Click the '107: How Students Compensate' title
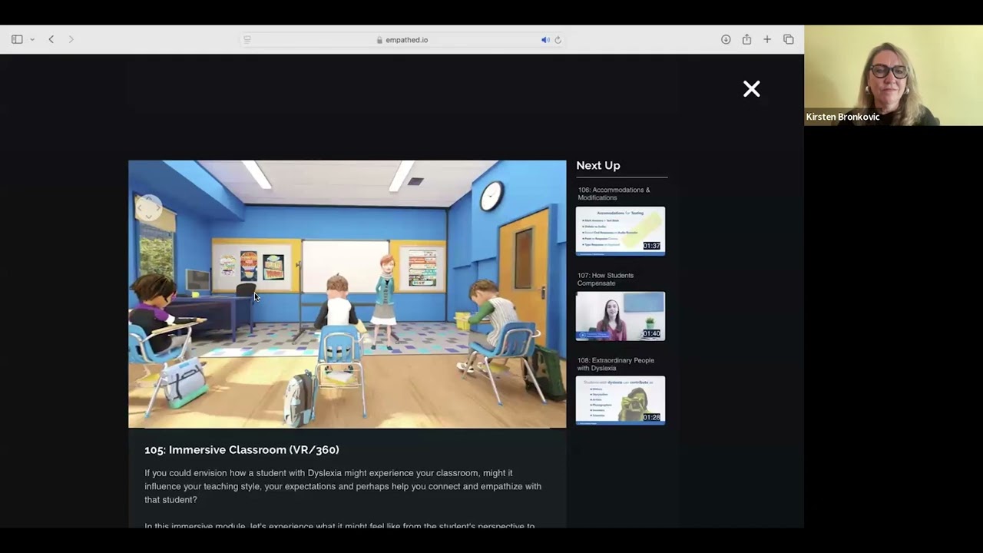The image size is (983, 553). (605, 279)
